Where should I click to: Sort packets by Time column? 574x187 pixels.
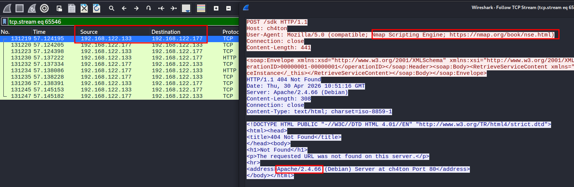(55, 32)
